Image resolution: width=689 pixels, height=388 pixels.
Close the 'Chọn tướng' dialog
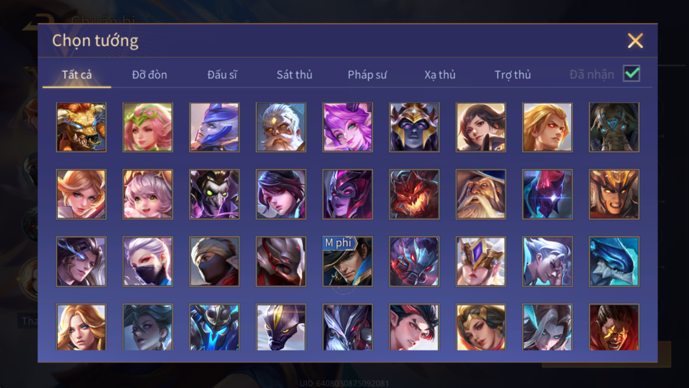coord(635,41)
